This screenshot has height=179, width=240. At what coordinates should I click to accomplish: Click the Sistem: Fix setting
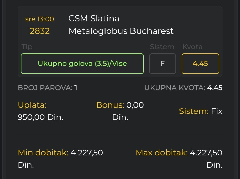201,111
